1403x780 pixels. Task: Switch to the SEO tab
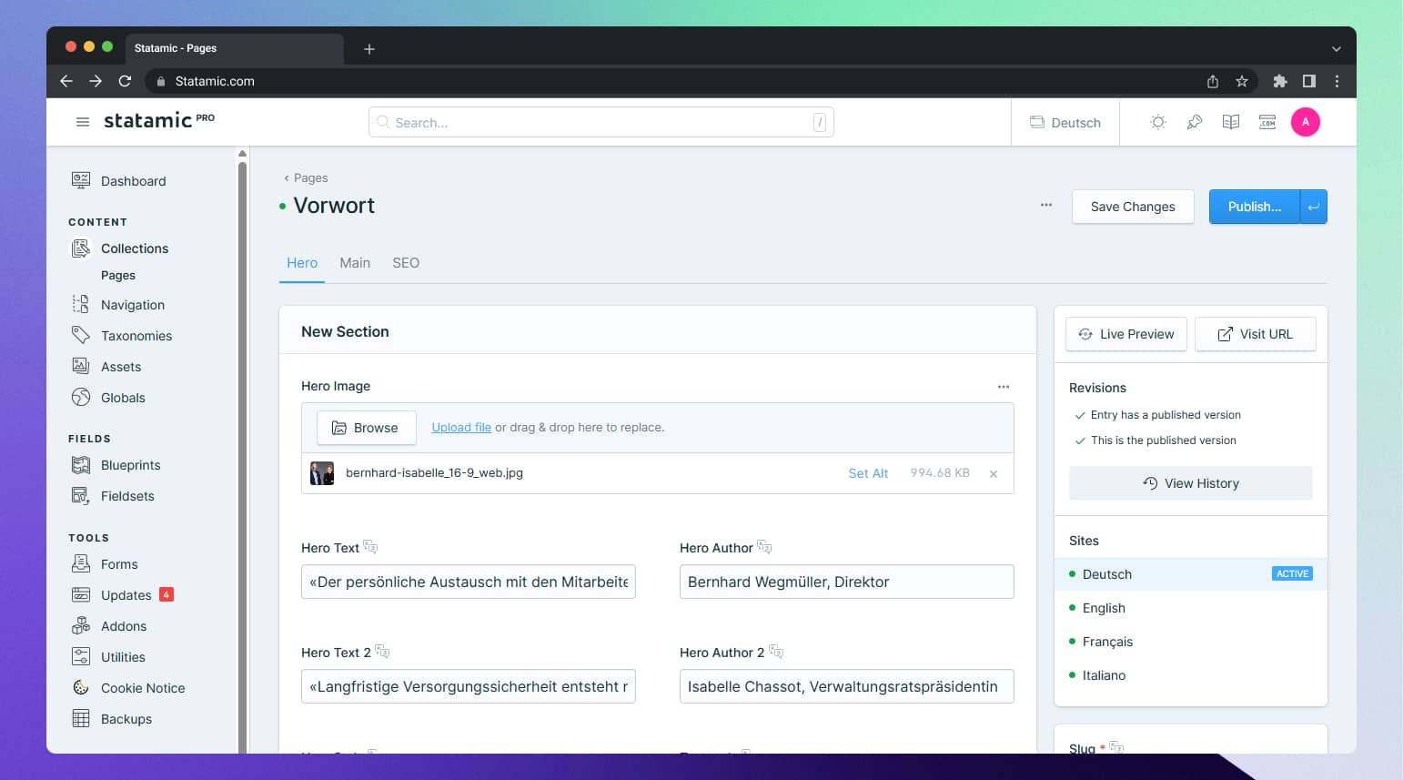click(406, 262)
